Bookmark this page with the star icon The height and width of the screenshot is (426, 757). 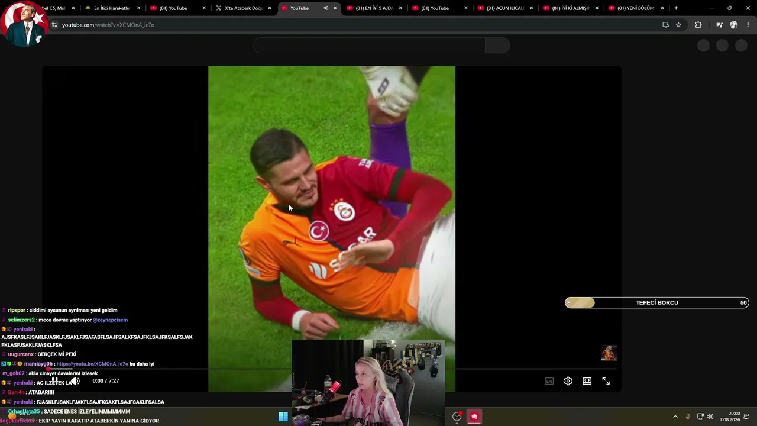tap(678, 25)
